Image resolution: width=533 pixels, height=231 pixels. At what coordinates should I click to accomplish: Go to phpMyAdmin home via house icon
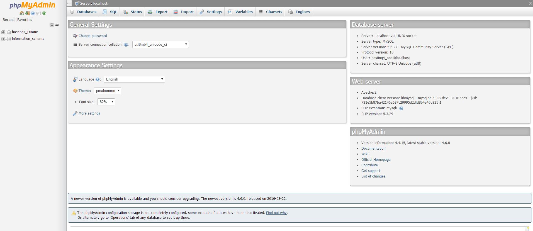(x=22, y=13)
